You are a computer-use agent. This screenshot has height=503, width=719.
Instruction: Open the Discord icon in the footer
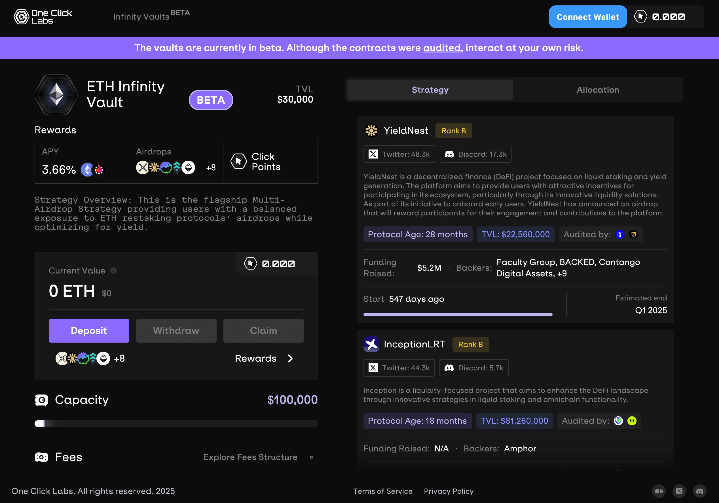(x=700, y=491)
